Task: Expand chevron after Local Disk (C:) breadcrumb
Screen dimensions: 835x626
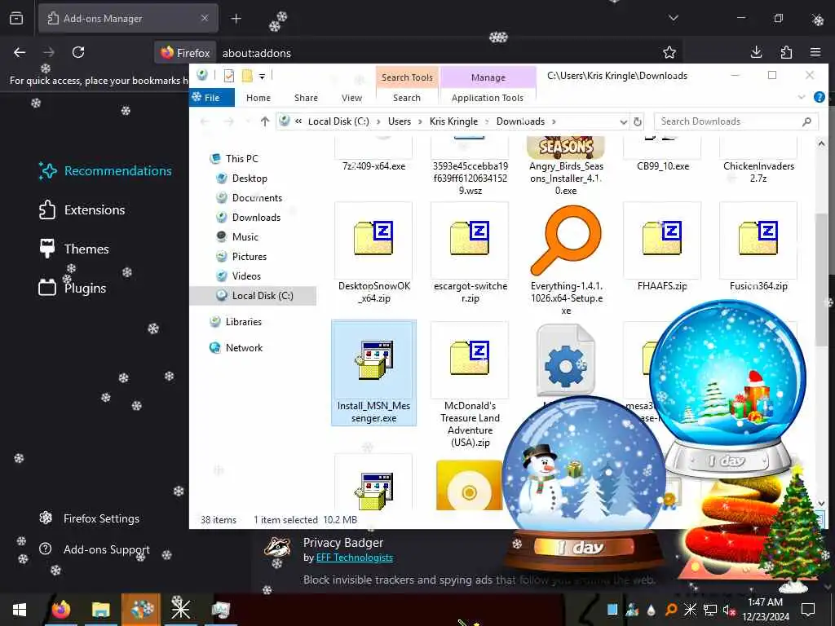Action: coord(378,122)
